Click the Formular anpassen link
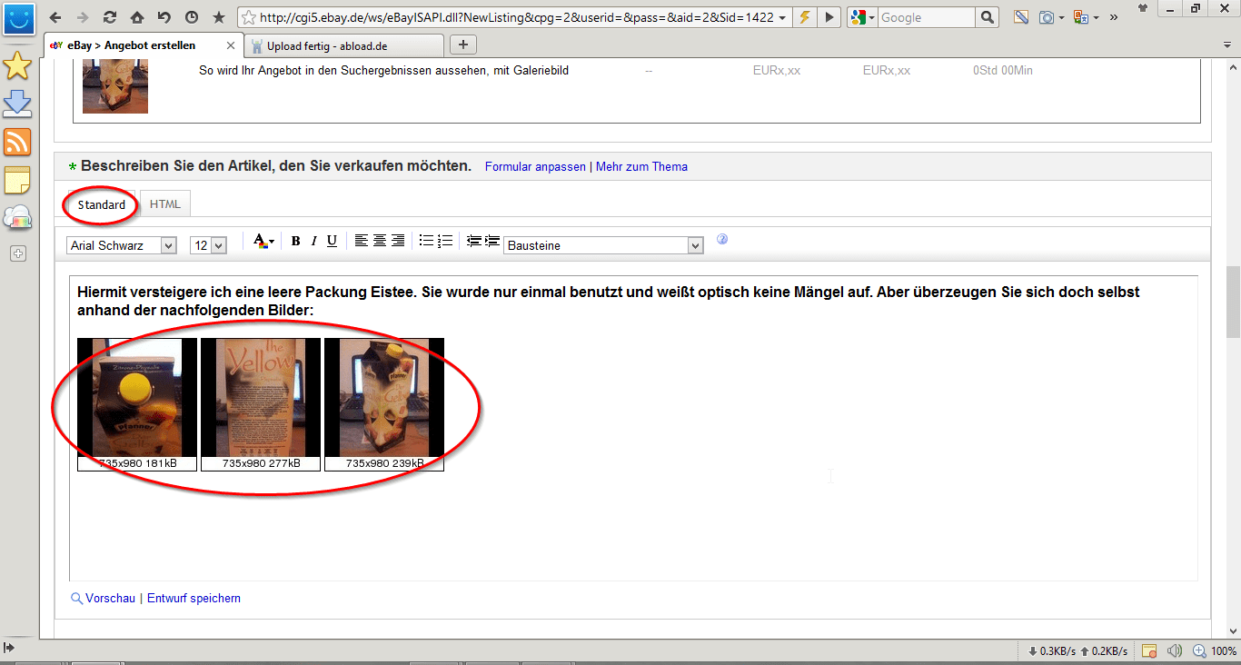Image resolution: width=1241 pixels, height=665 pixels. [x=535, y=167]
